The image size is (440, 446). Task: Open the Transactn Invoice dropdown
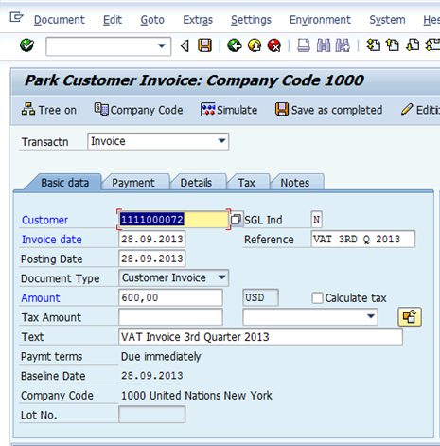coord(158,141)
